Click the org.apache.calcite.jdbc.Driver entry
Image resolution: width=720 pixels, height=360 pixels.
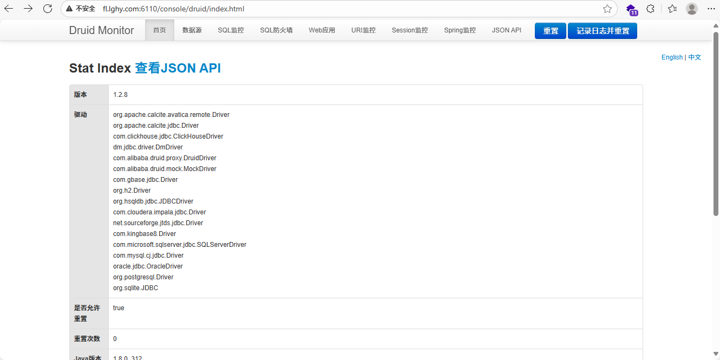(156, 126)
